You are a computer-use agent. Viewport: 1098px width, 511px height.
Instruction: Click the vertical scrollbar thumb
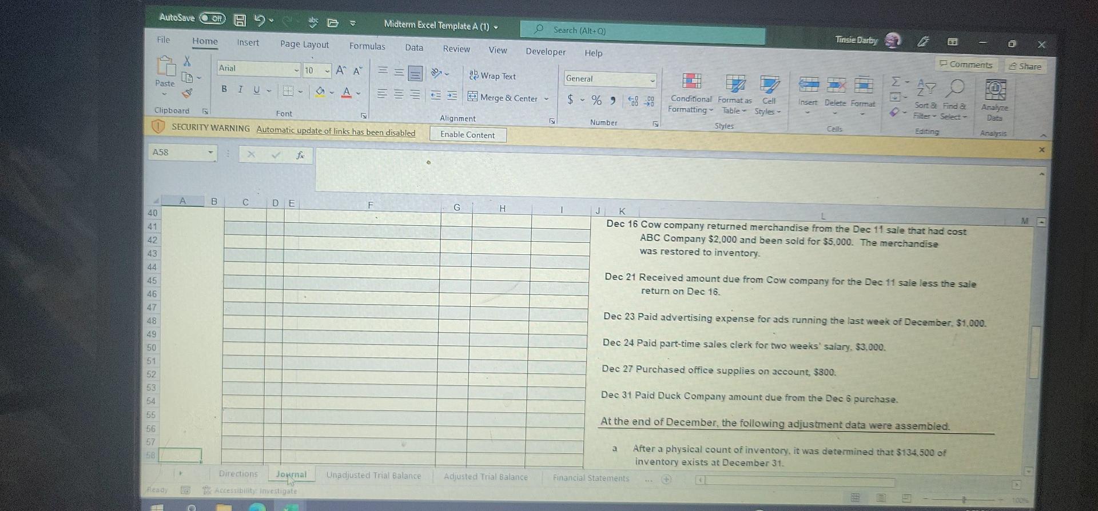[1034, 352]
